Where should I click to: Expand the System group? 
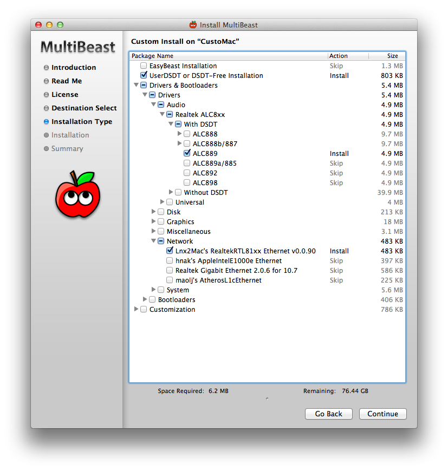click(x=153, y=289)
